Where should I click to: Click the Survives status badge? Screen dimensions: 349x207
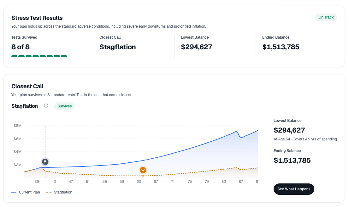click(x=65, y=106)
